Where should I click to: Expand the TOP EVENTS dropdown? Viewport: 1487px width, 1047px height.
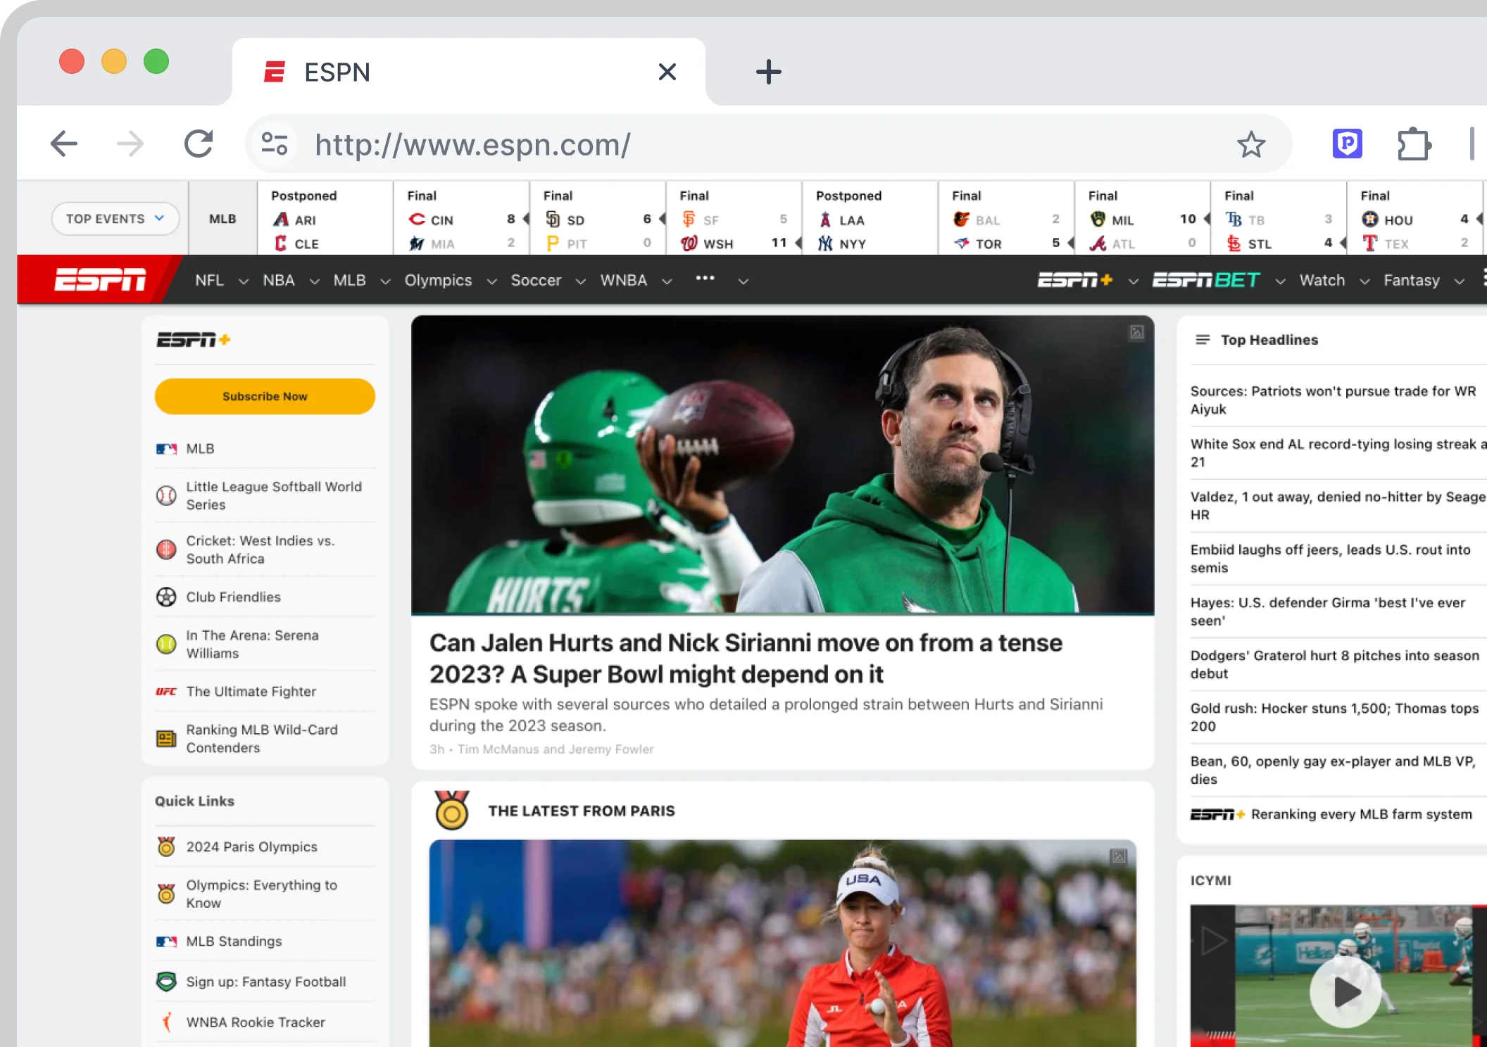click(x=115, y=219)
